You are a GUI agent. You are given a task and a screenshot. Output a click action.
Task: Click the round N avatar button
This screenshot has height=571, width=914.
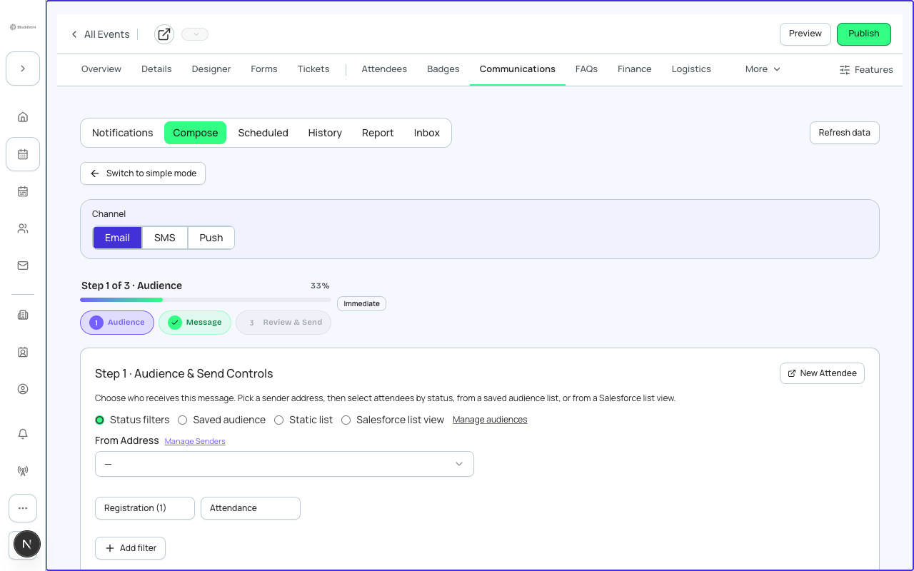tap(27, 545)
